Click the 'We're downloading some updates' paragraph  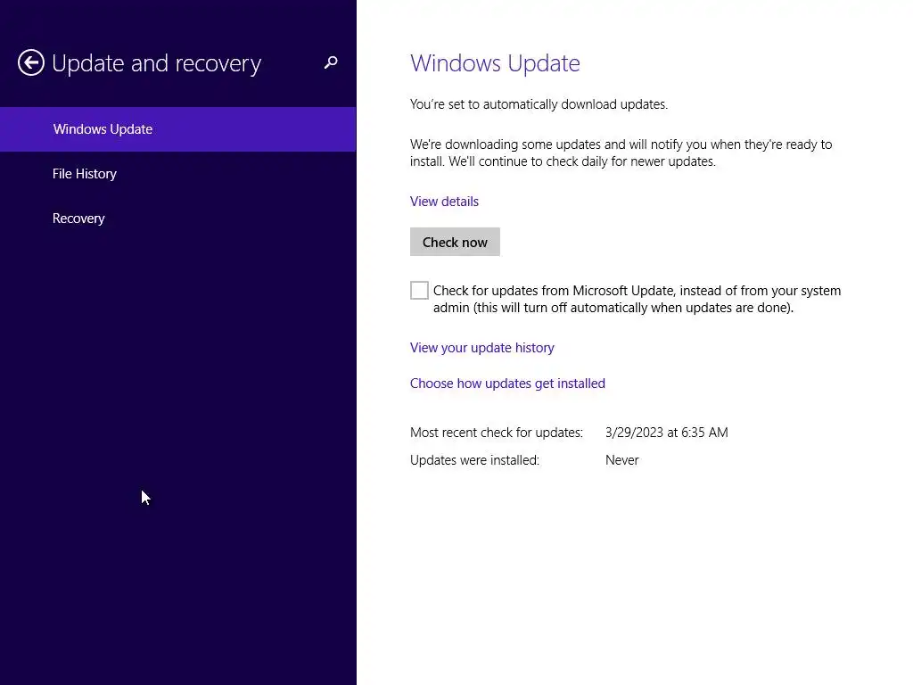tap(621, 153)
